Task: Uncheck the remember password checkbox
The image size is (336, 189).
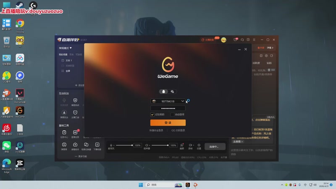Action: pos(152,115)
